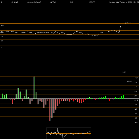Click the 80 label on MR axis
139x139 pixels.
(136, 83)
